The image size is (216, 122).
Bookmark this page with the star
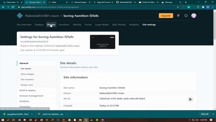tap(178, 7)
